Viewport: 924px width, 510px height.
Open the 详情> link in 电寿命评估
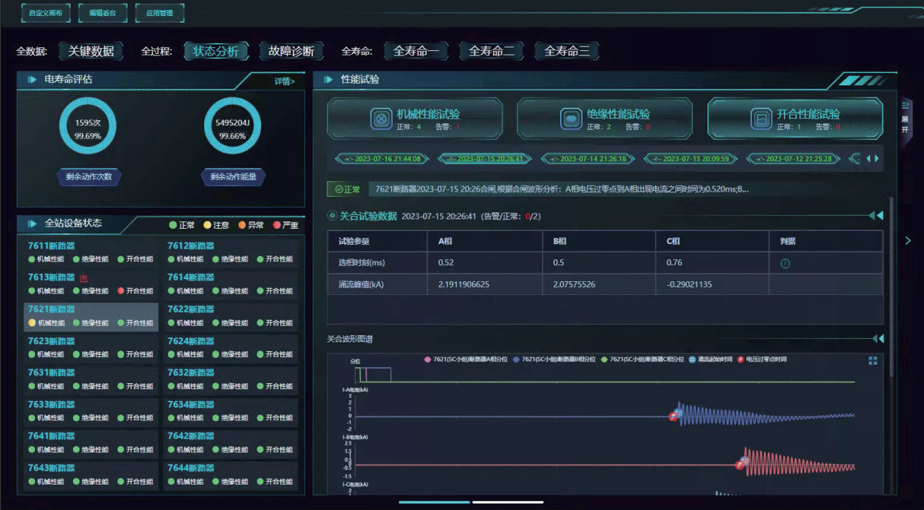(x=284, y=81)
